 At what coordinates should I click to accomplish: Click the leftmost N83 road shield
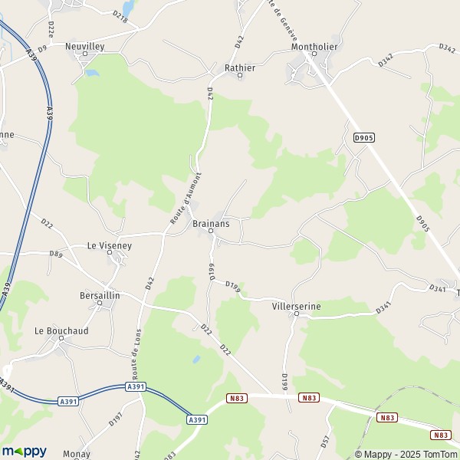tap(237, 398)
